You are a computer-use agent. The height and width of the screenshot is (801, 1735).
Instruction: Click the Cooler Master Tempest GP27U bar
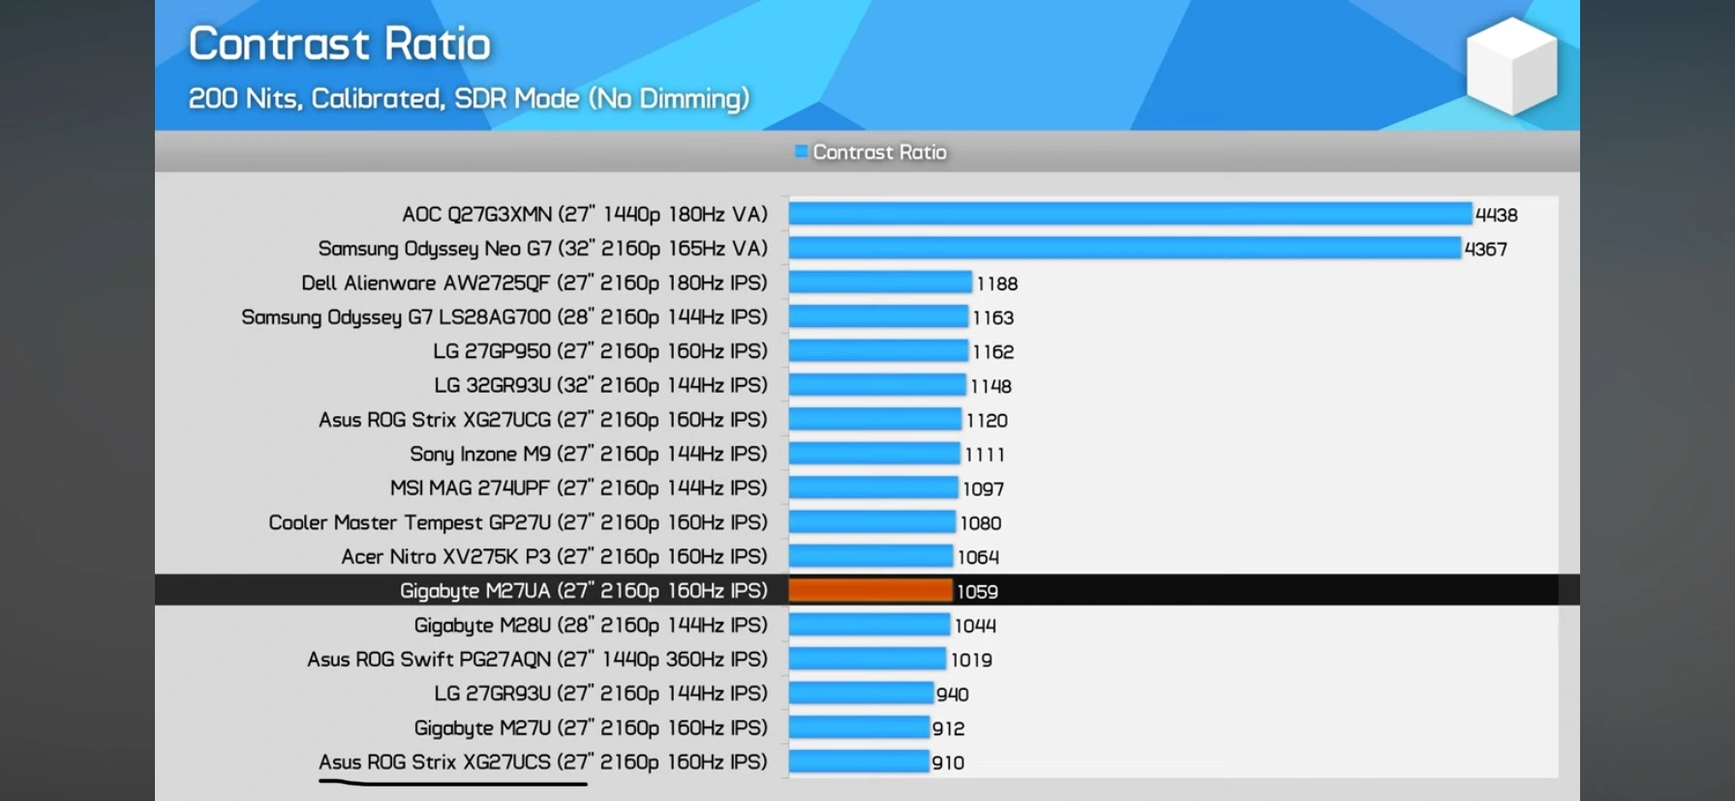[x=872, y=521]
